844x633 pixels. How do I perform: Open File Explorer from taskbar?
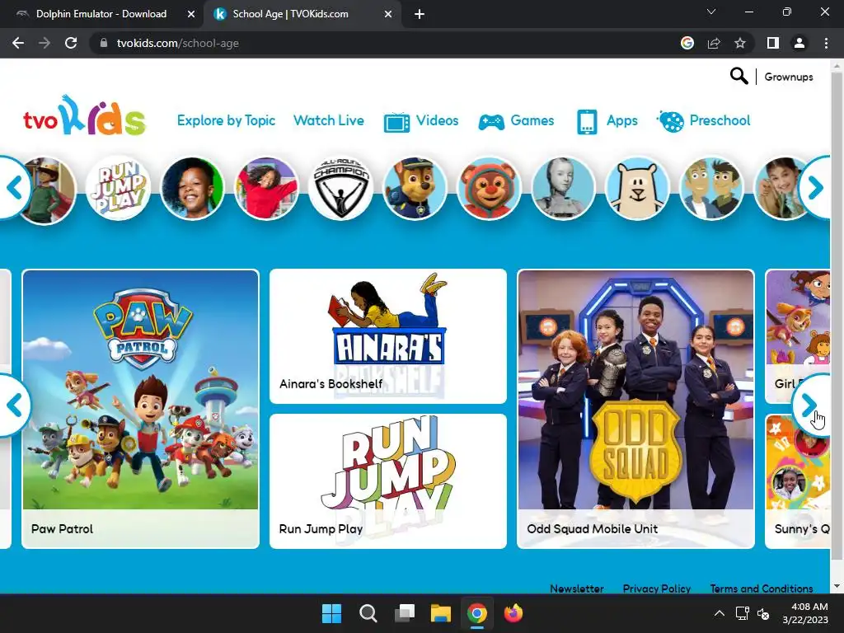pos(441,613)
